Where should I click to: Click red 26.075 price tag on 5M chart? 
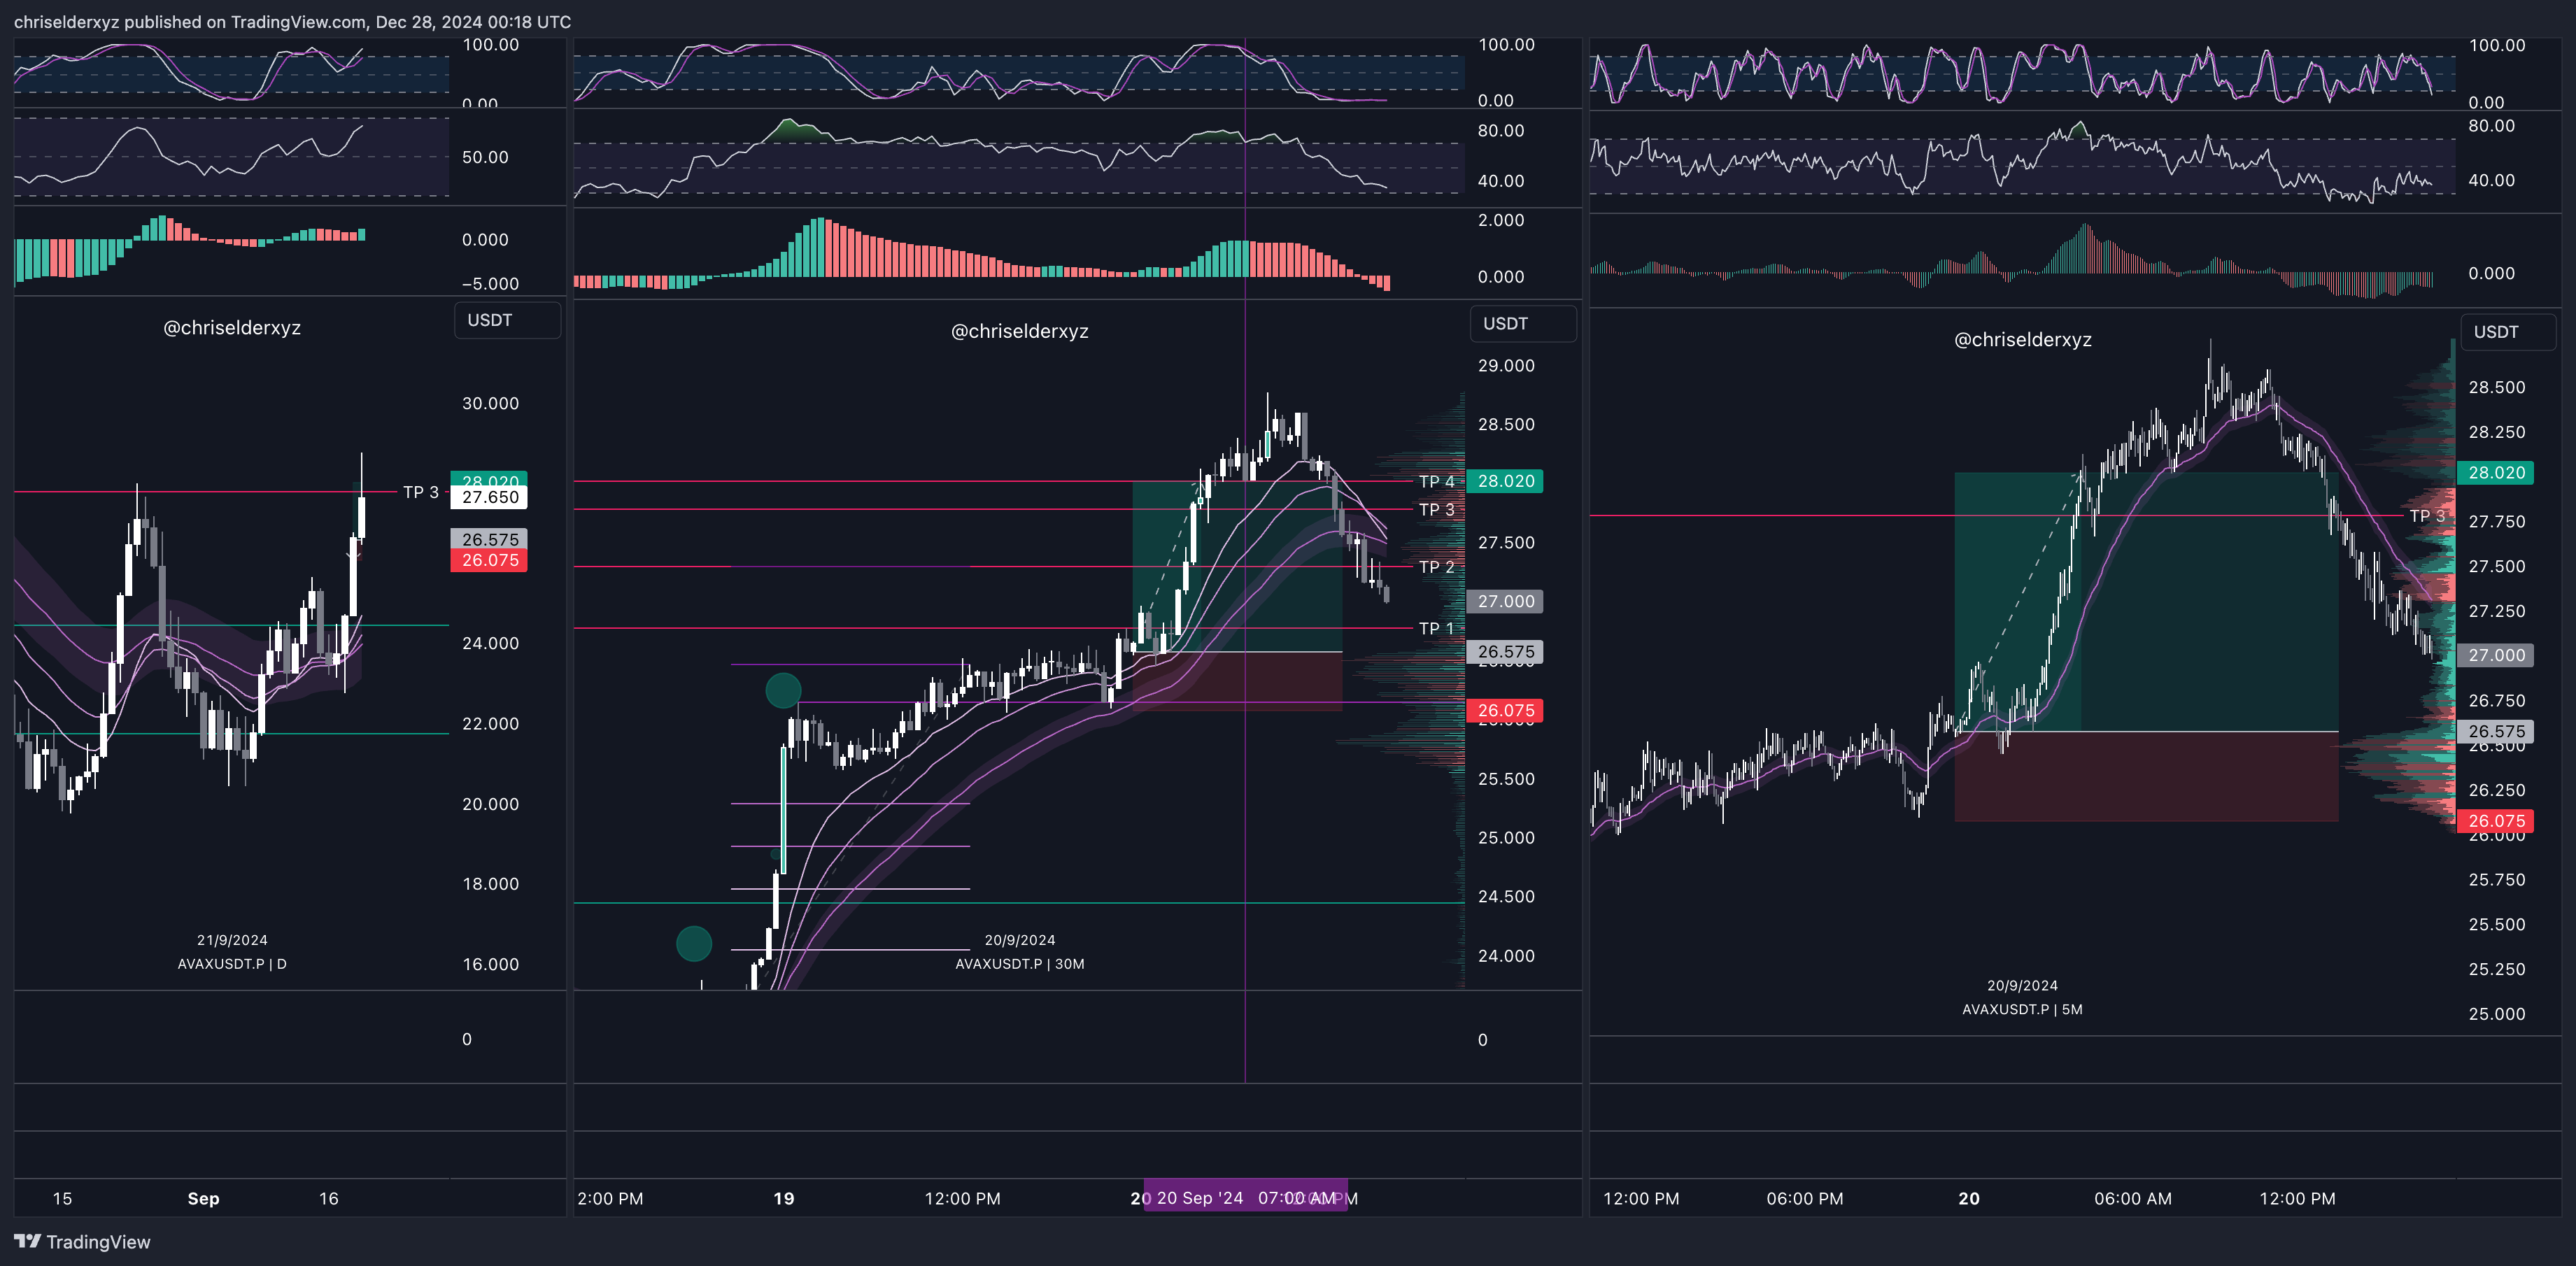(2496, 821)
